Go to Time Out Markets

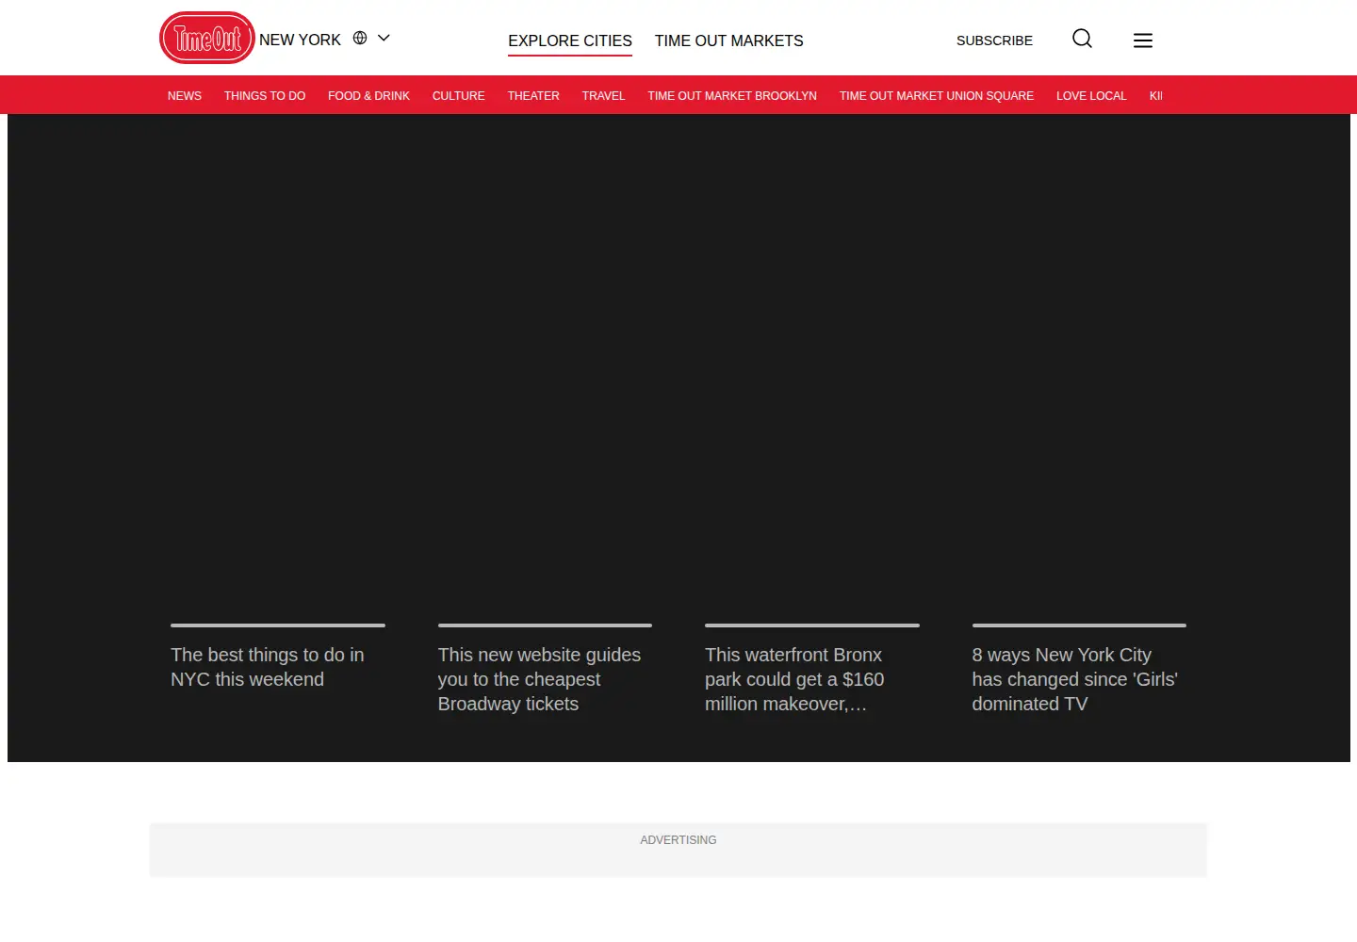pos(729,41)
